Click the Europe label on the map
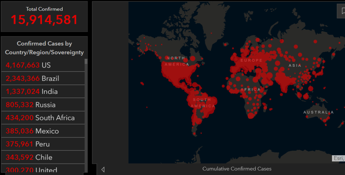Screen dimensions: 345x175 click(x=251, y=60)
